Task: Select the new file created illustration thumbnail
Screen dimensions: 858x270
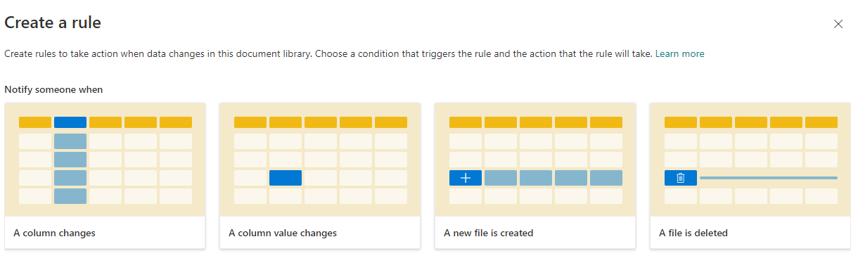Action: point(536,160)
